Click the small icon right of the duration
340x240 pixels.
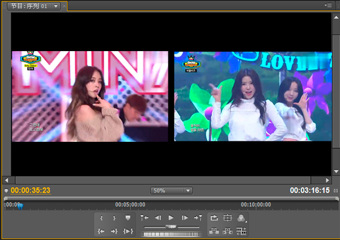[x=335, y=191]
